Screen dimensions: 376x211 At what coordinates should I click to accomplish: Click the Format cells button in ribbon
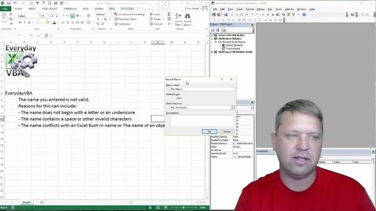point(157,24)
